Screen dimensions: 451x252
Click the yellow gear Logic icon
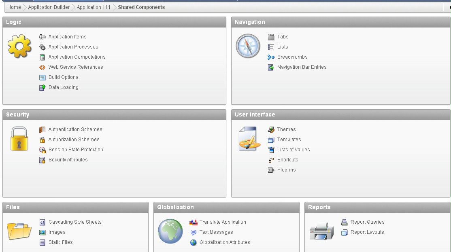coord(19,46)
